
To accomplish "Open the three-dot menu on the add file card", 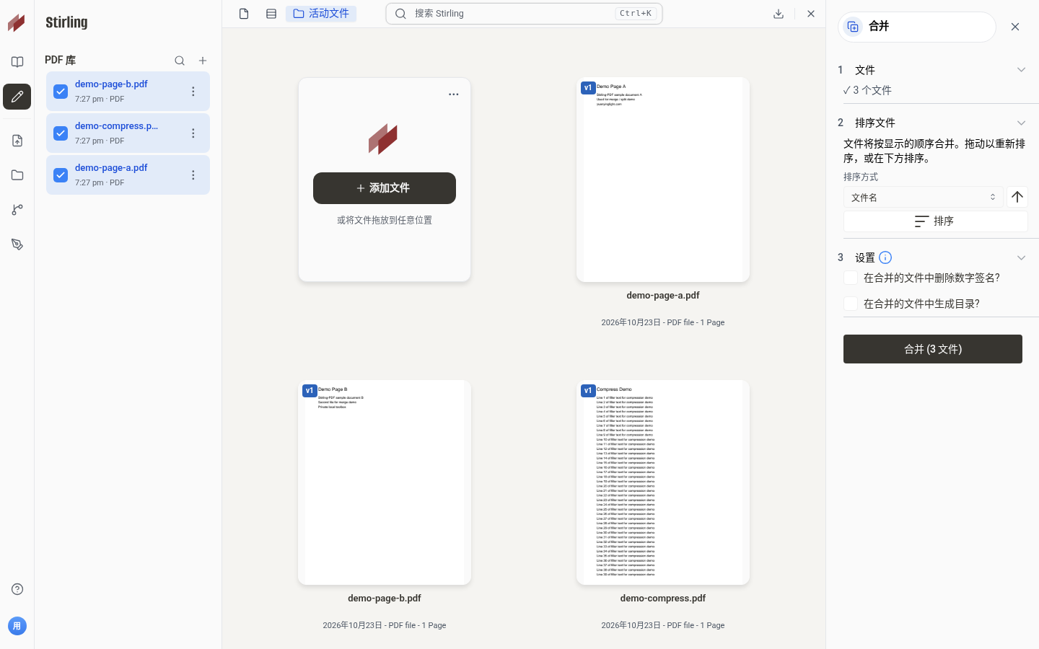I will [x=454, y=94].
